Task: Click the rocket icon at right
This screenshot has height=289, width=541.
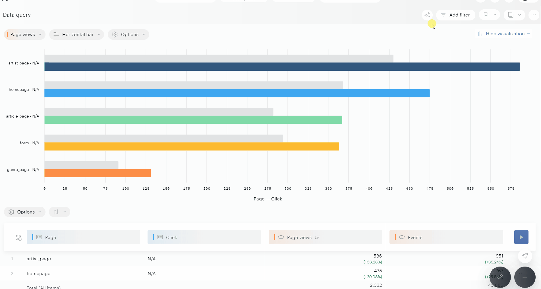Action: [x=525, y=256]
